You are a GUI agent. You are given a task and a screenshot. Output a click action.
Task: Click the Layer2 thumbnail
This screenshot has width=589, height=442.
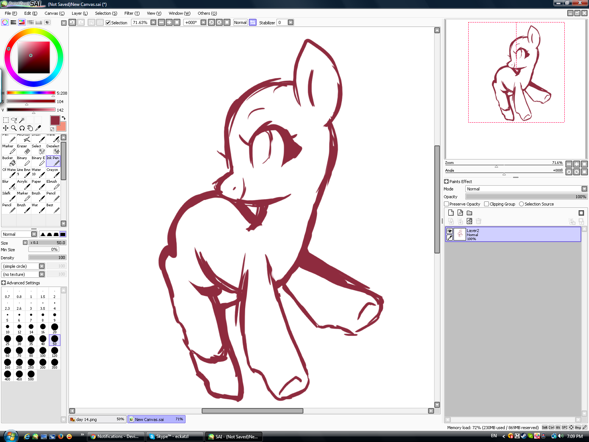460,234
